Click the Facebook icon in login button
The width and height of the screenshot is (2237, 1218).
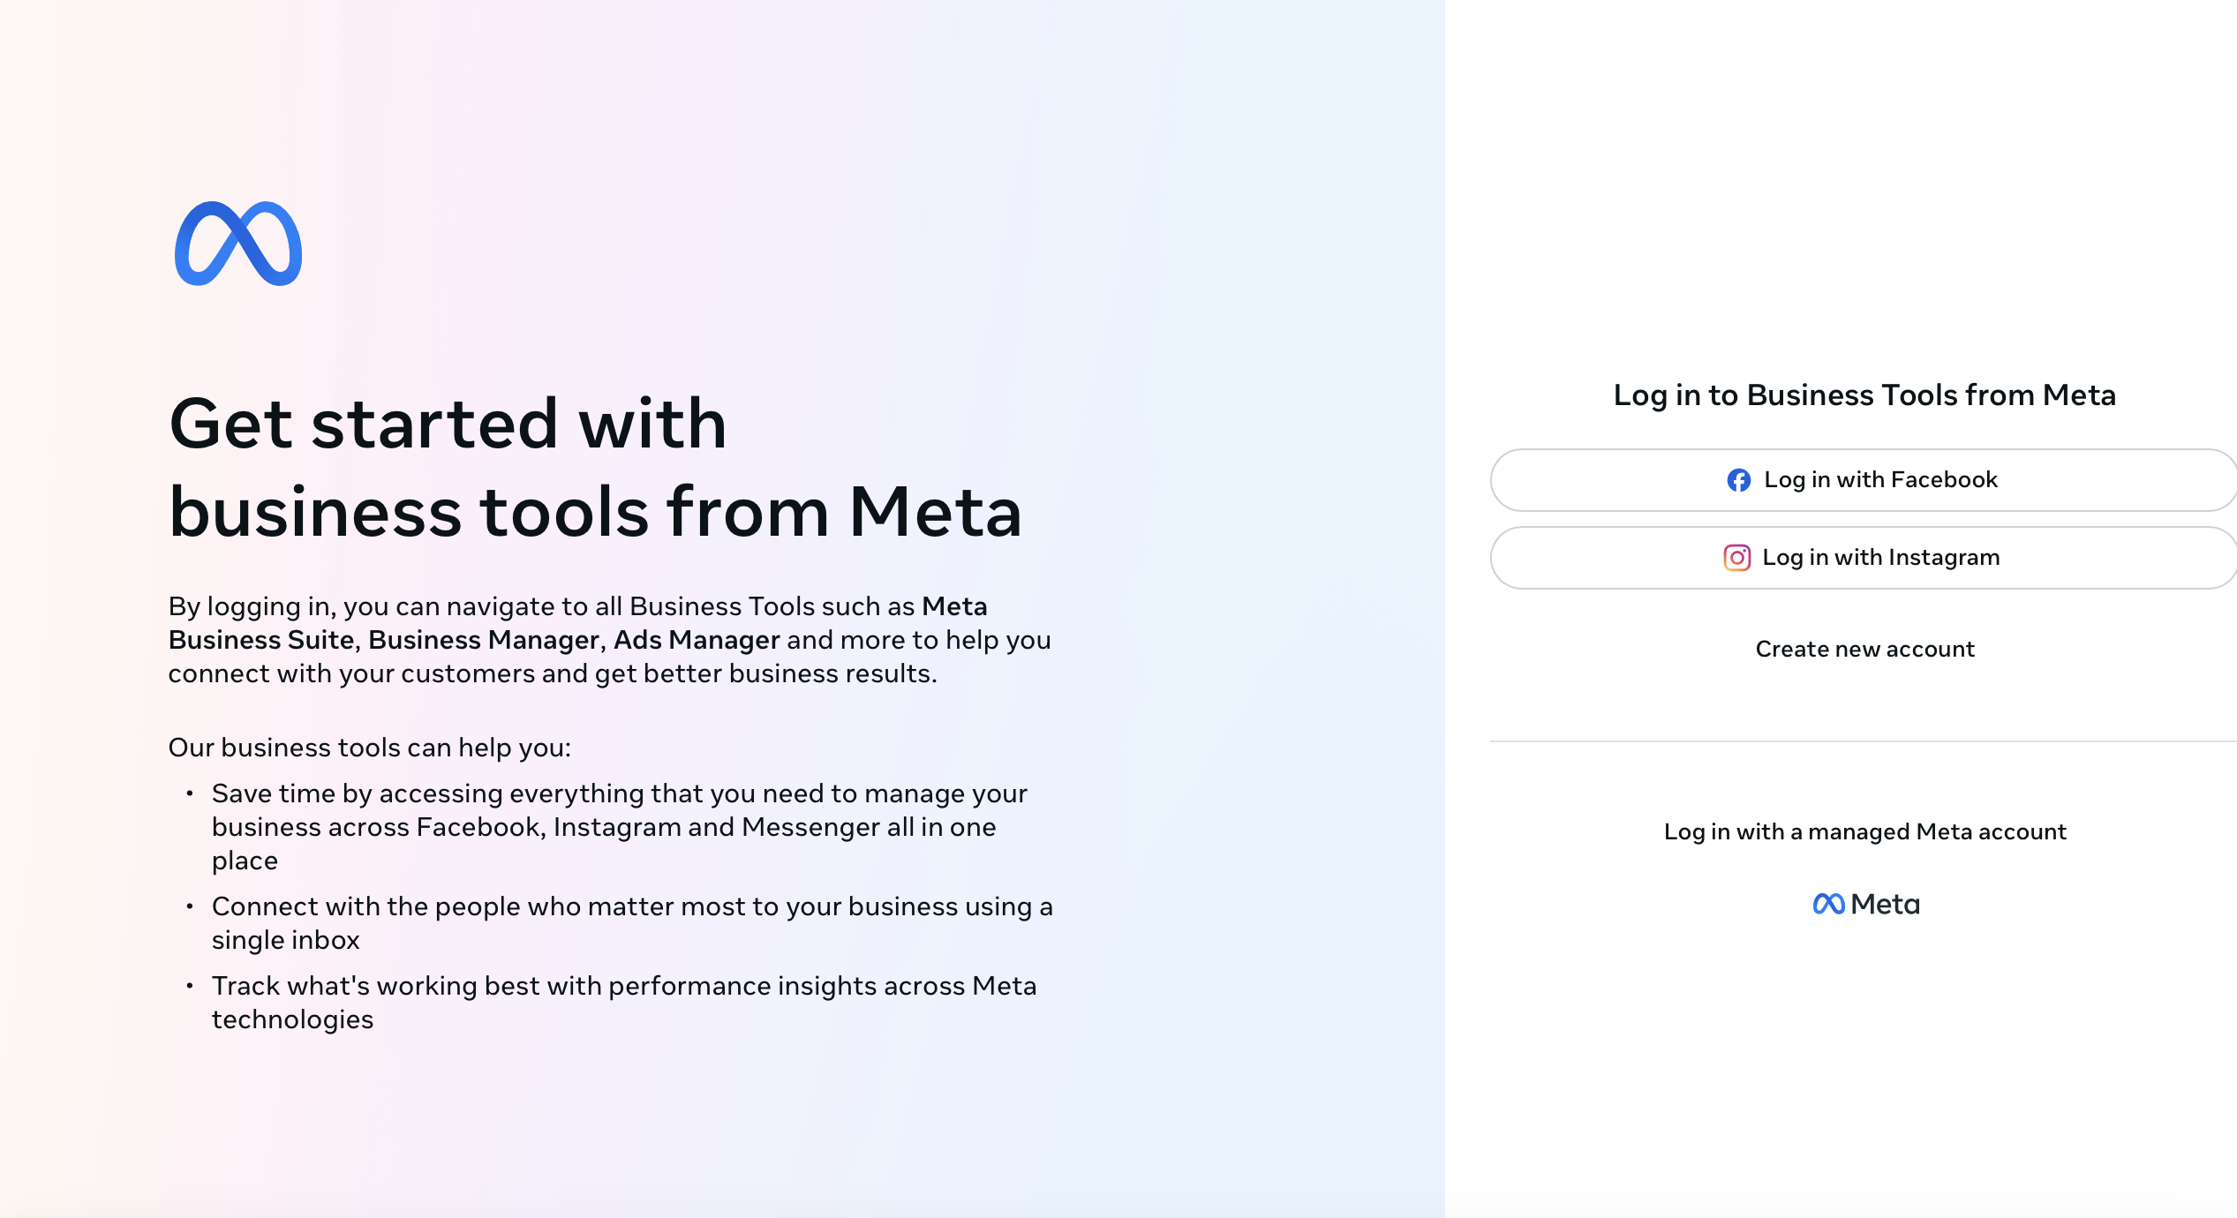1738,480
